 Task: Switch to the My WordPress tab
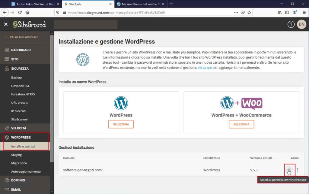141,4
